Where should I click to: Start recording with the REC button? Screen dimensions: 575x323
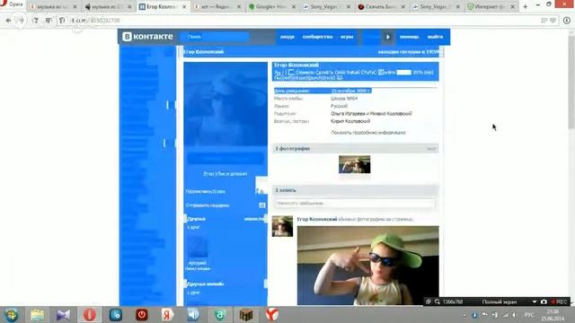(x=559, y=301)
